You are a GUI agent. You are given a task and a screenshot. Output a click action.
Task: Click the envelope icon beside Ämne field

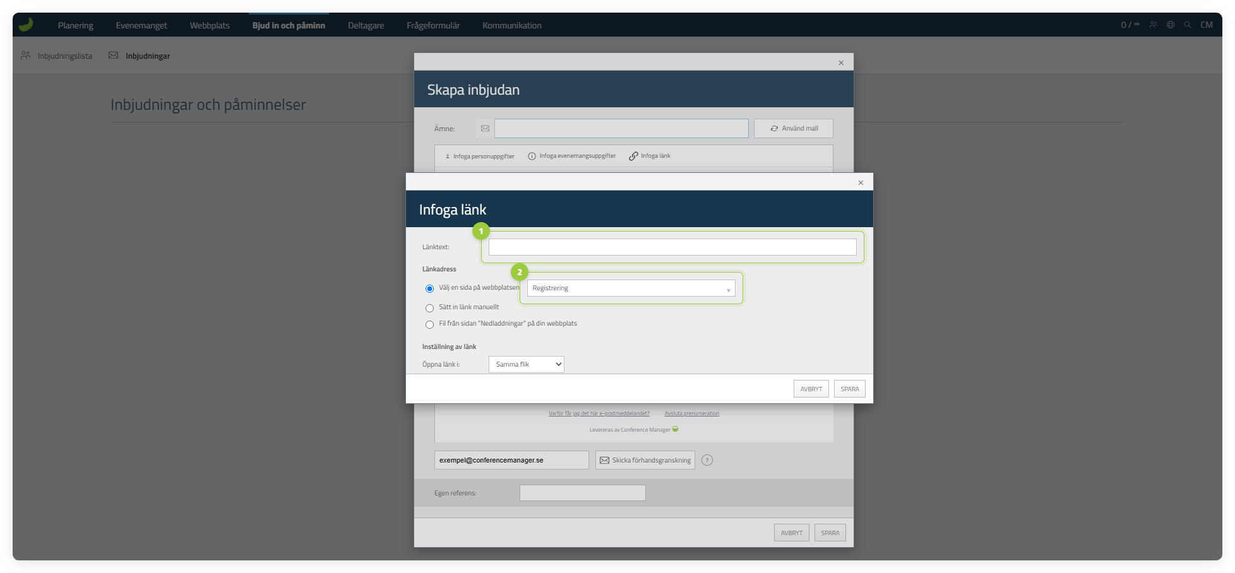(485, 128)
